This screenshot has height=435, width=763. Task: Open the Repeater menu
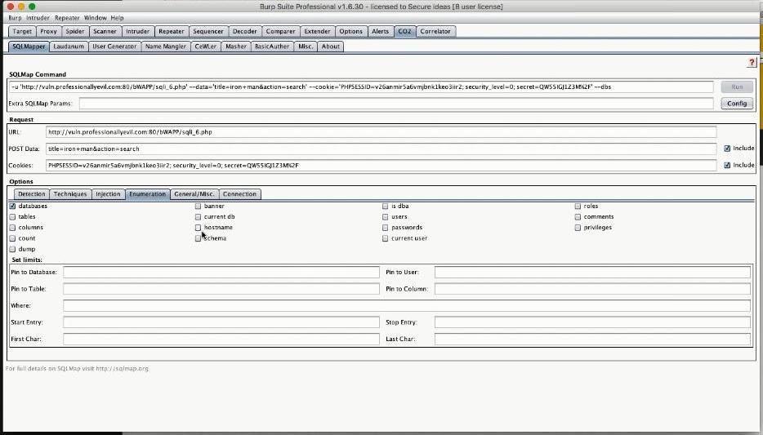pos(67,17)
